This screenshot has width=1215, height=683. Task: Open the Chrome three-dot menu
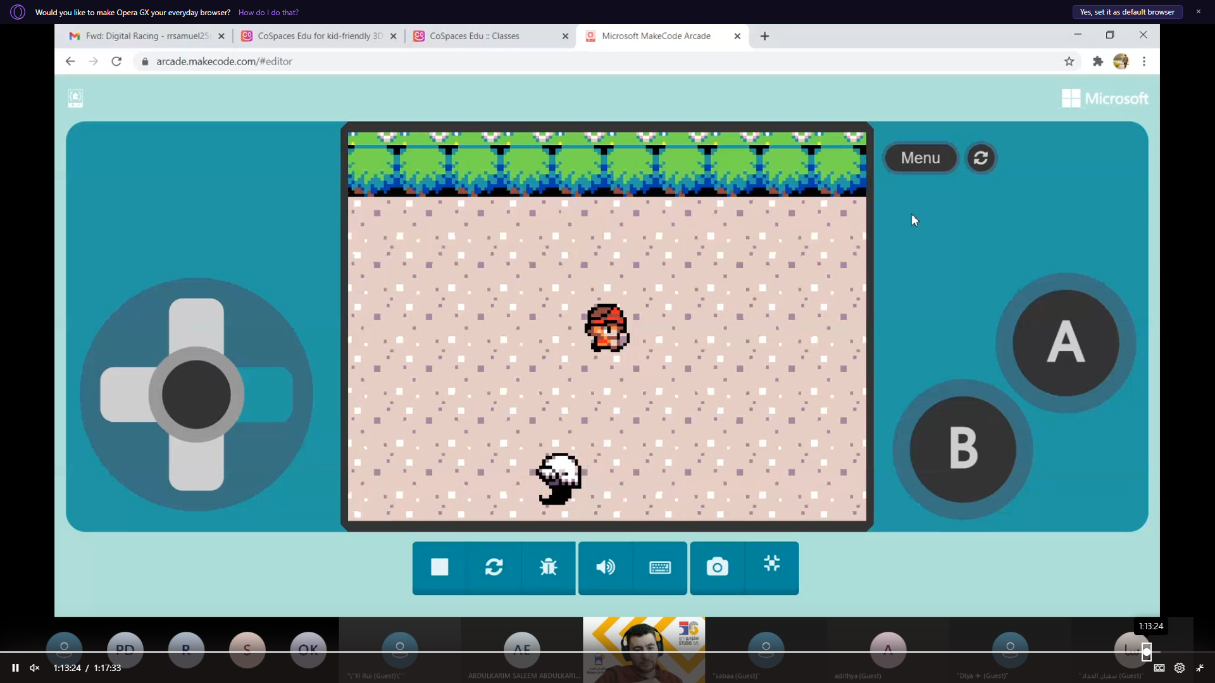[1144, 61]
